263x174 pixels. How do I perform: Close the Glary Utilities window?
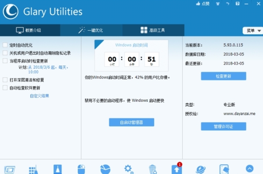[259, 3]
